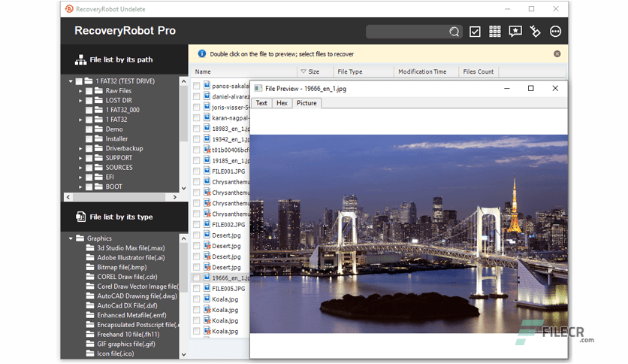
Task: Click the Installer folder icon
Action: pyautogui.click(x=98, y=138)
